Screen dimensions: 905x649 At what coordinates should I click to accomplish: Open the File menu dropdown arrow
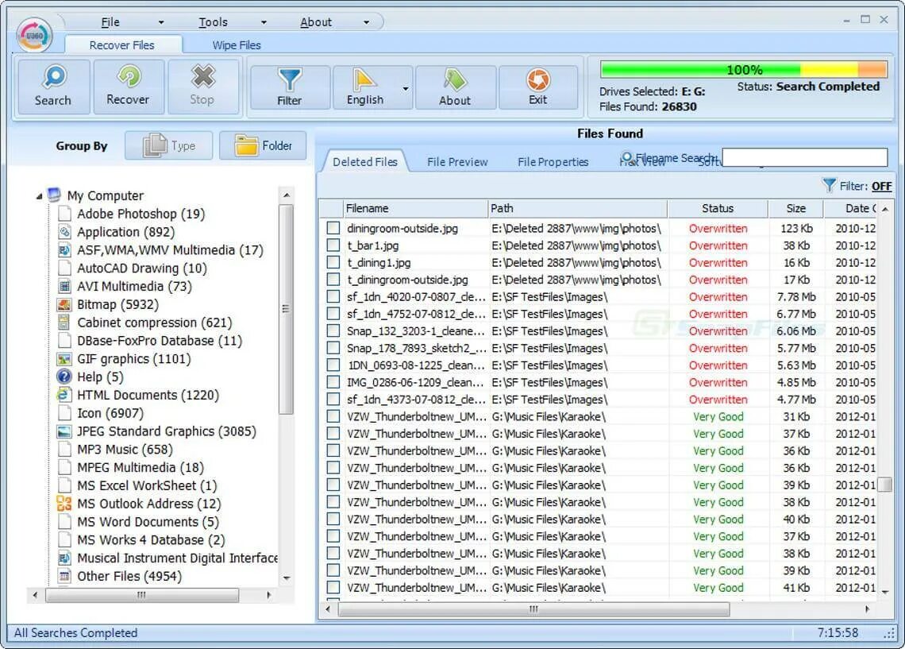point(161,22)
